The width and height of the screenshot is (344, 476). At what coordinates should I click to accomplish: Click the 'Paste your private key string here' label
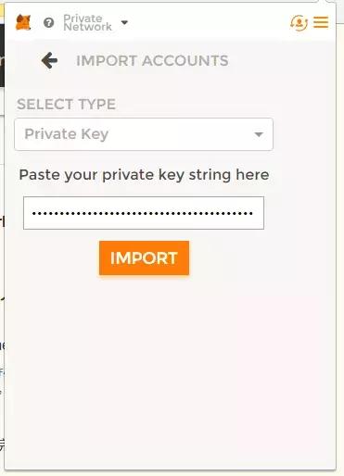click(x=144, y=175)
